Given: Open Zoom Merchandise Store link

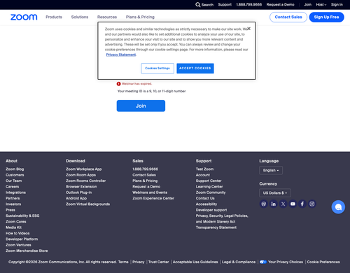Looking at the screenshot, I should pos(27,251).
